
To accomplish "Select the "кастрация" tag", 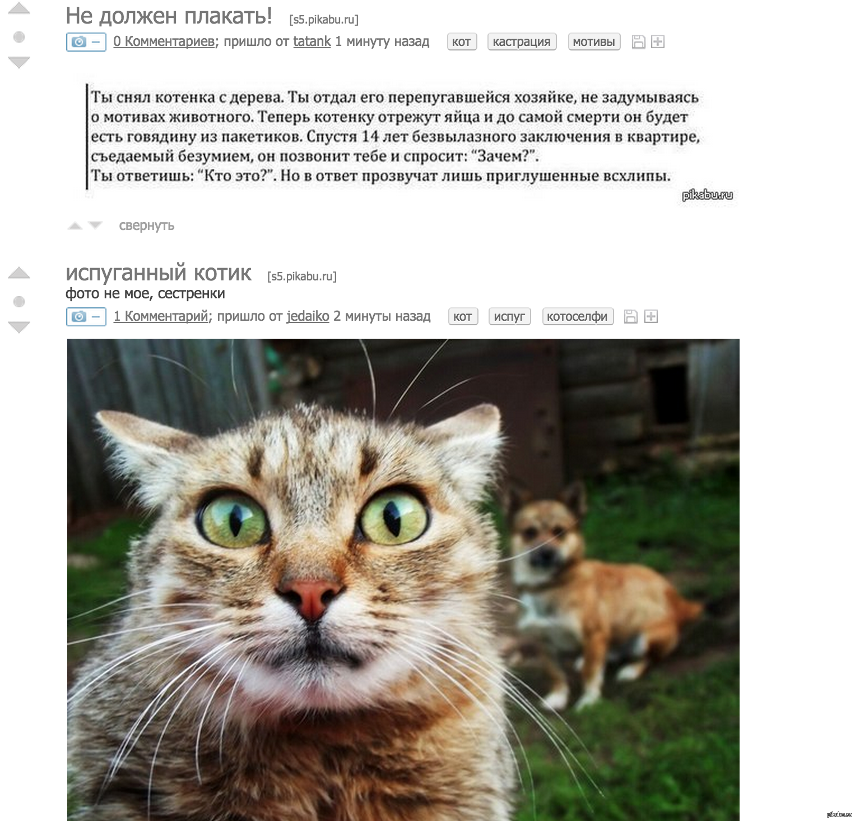I will click(522, 42).
